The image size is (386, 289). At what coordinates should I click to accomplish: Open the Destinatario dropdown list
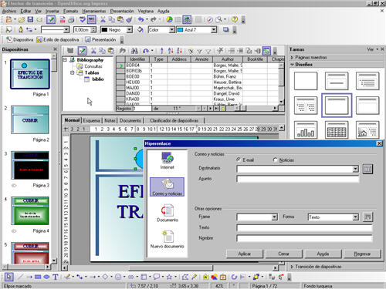click(355, 169)
